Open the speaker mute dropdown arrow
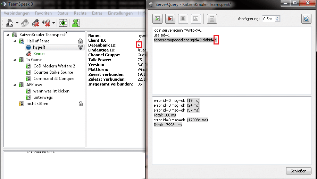The image size is (317, 179). coord(53,23)
